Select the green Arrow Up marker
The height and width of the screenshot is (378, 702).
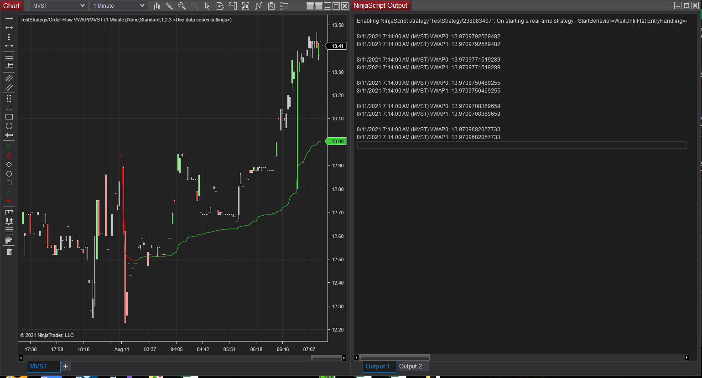9,146
